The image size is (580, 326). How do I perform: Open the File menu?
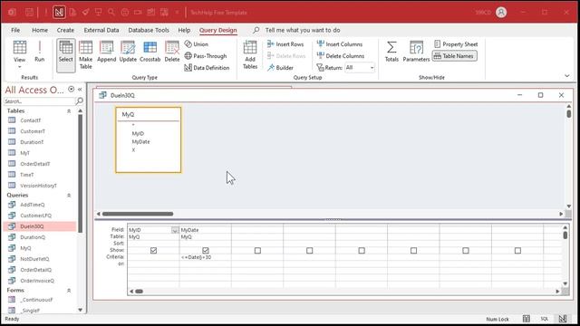click(15, 30)
